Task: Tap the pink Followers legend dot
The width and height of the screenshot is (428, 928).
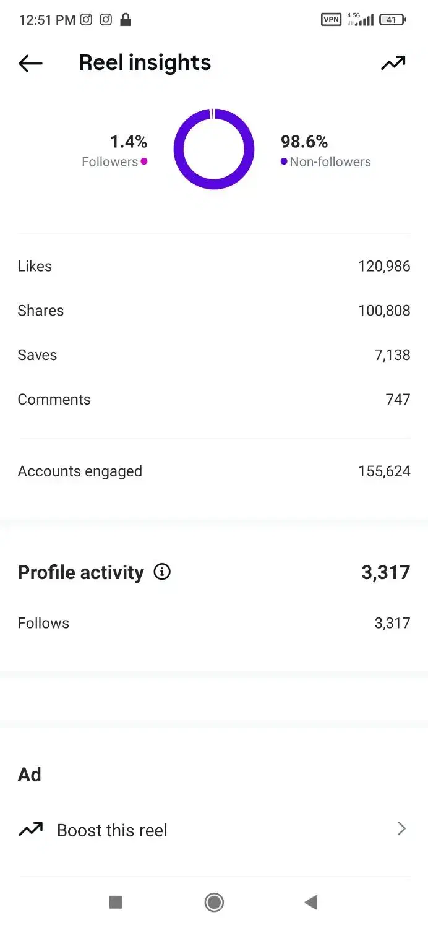Action: (144, 161)
